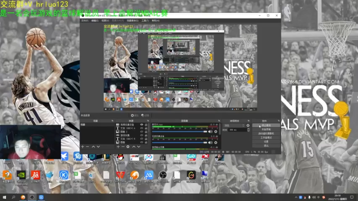Click the mixer panel vertical scrollbar

[220, 129]
